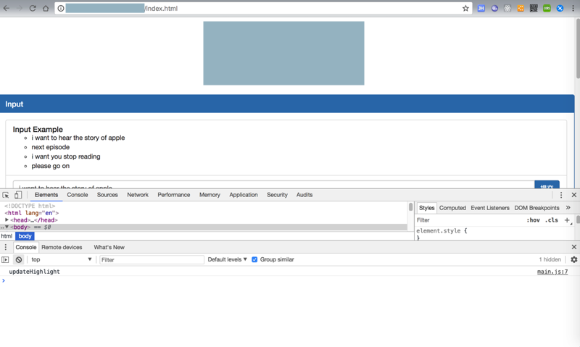Open the Security tab
The image size is (580, 347).
[x=277, y=195]
